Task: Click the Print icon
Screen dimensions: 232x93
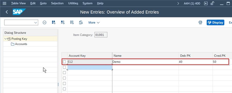Action: click(x=200, y=22)
